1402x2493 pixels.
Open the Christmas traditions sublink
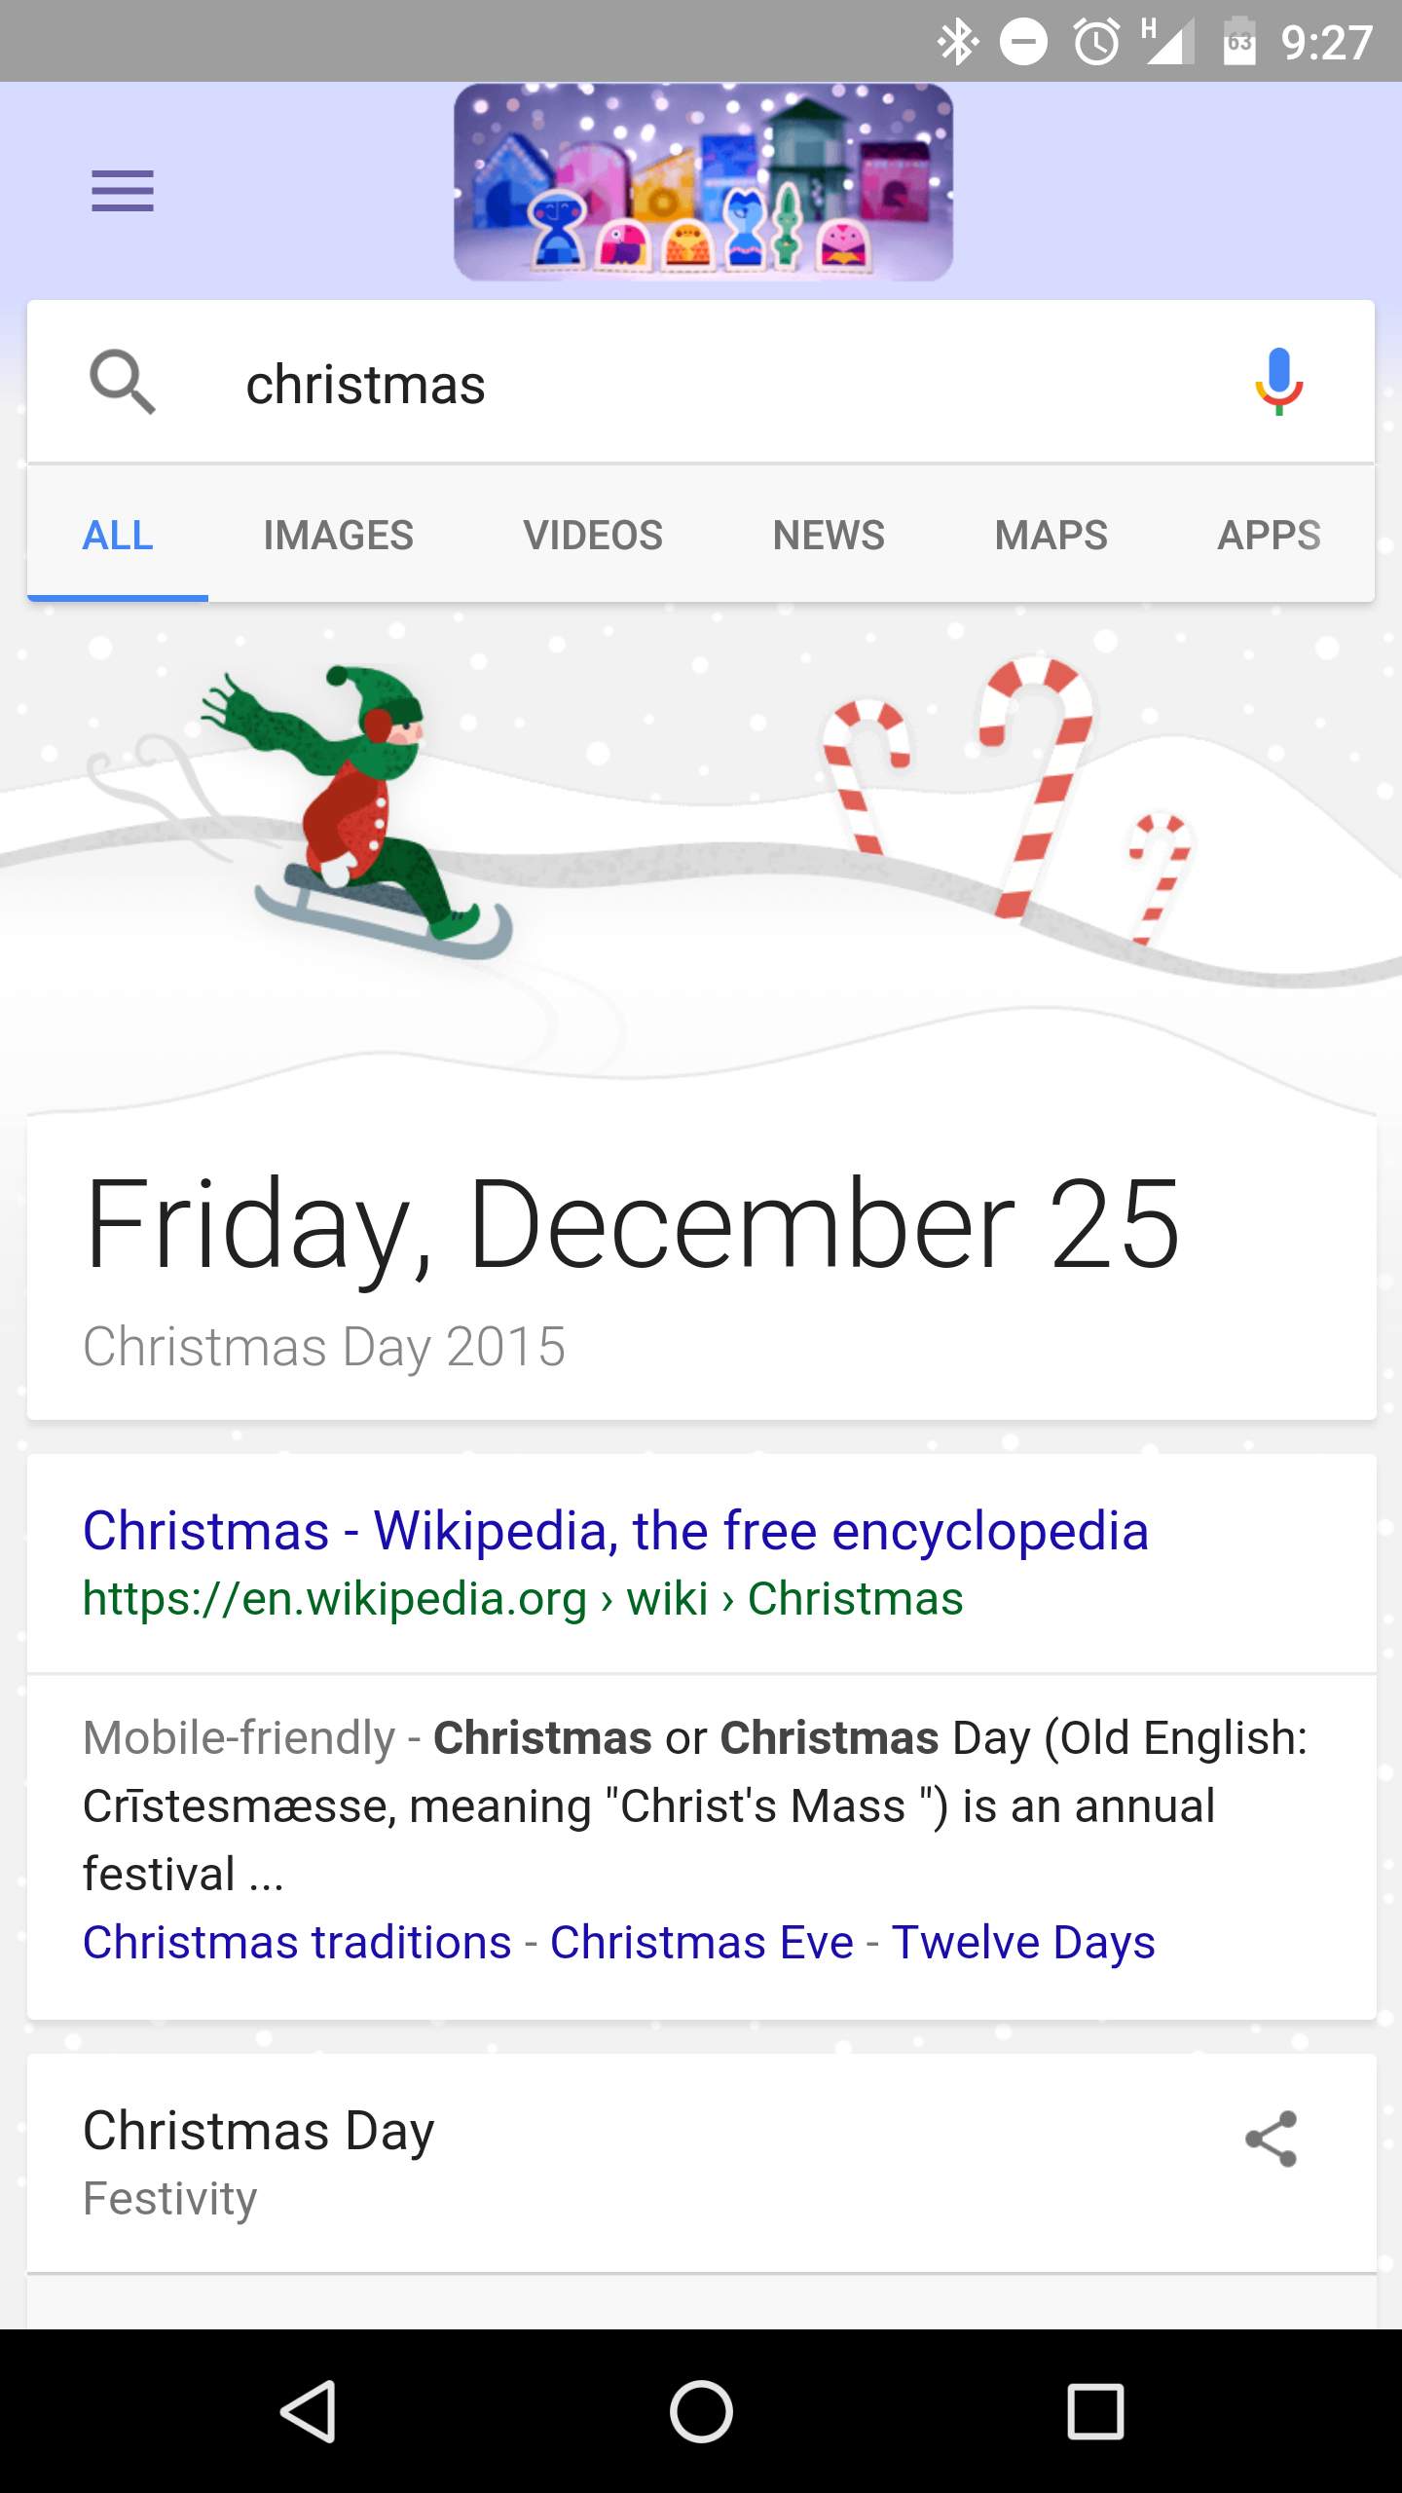[x=297, y=1942]
